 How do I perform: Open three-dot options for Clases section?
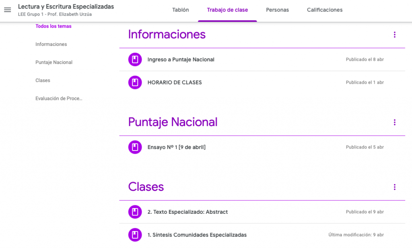pyautogui.click(x=394, y=187)
